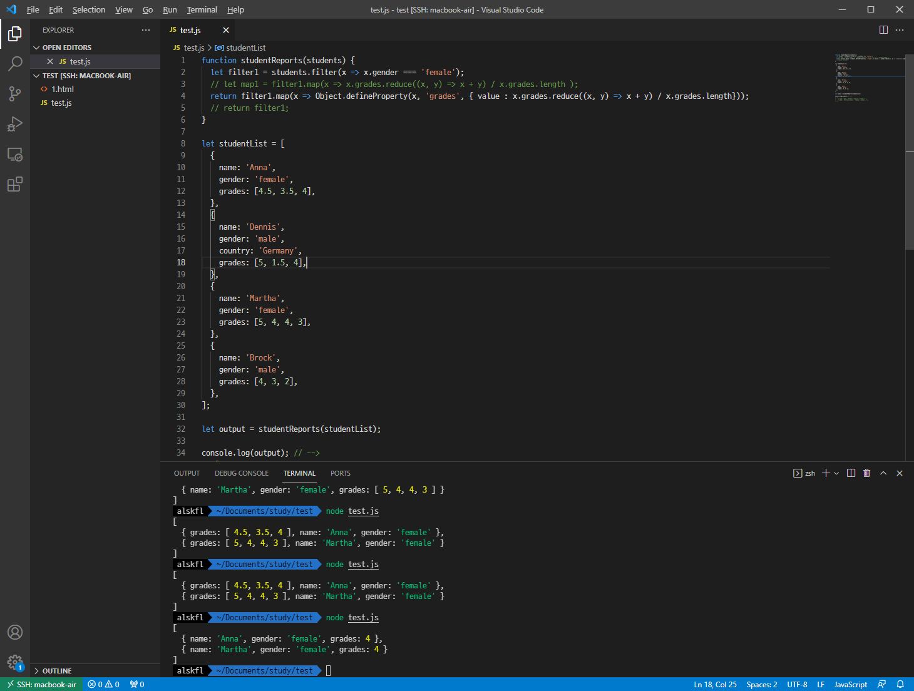
Task: Split the terminal panel
Action: tap(851, 473)
